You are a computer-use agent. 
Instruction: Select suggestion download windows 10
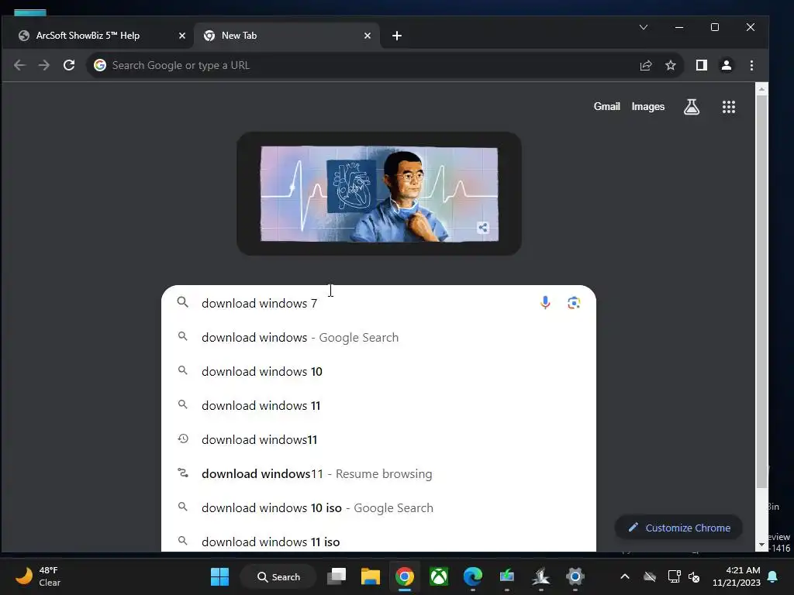[x=378, y=371]
